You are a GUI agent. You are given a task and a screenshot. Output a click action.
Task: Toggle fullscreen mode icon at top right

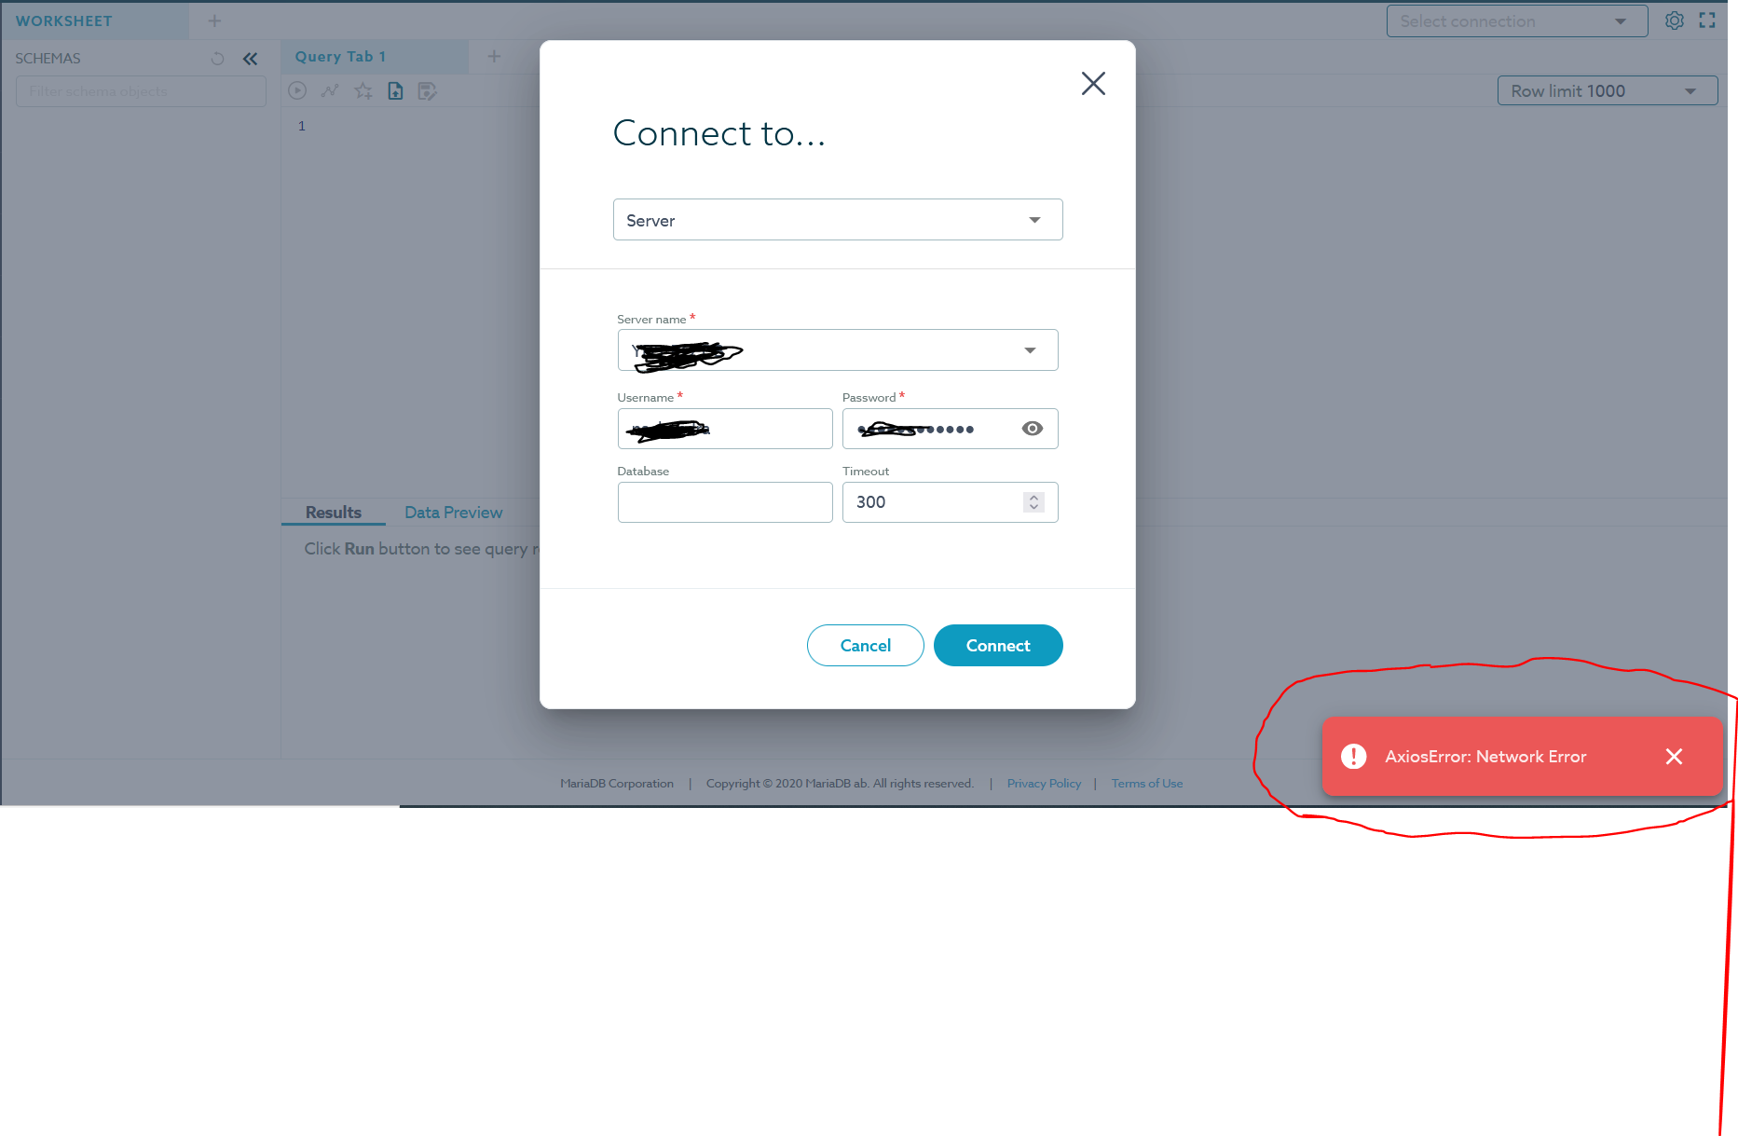point(1707,21)
